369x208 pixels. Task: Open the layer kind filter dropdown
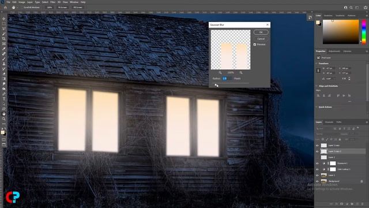324,129
